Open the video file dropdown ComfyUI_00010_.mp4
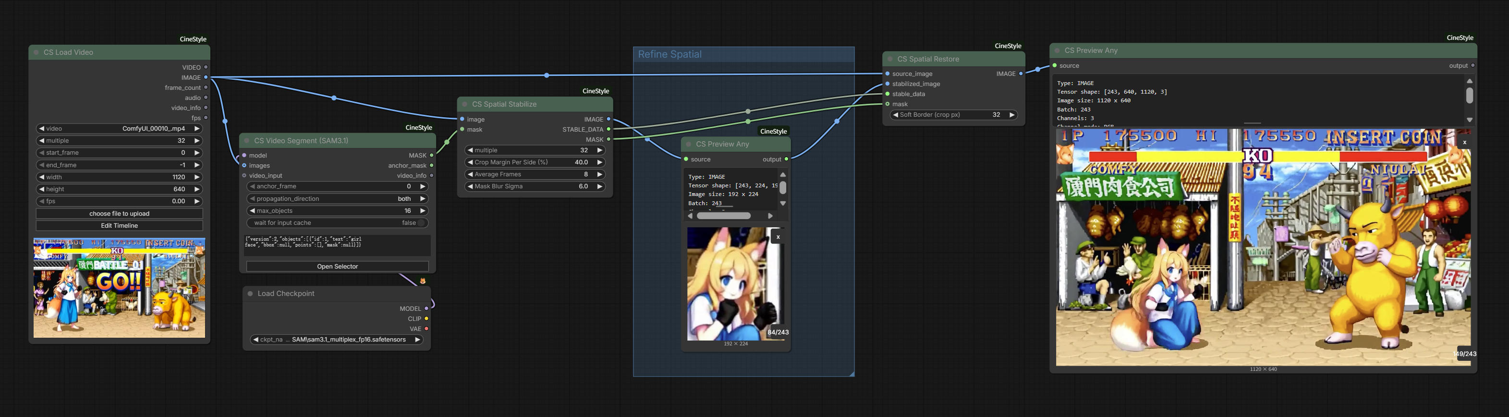 coord(120,128)
